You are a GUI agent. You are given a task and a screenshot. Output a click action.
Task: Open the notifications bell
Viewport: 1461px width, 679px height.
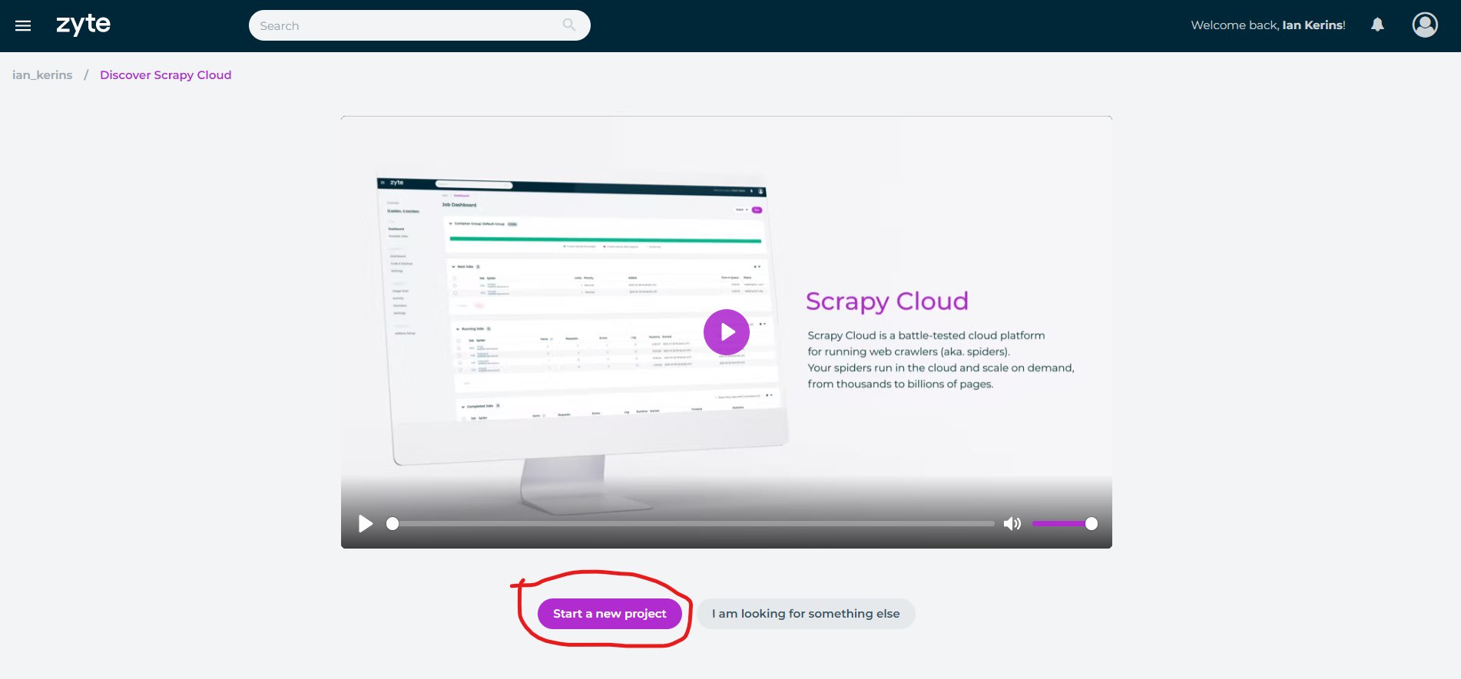click(x=1377, y=25)
